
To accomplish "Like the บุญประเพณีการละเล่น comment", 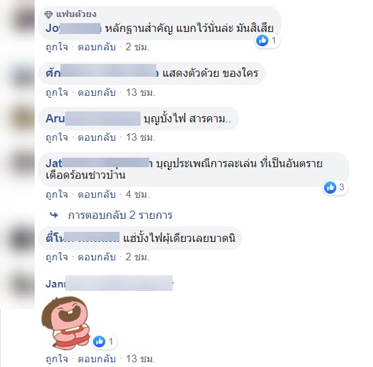I will pos(56,194).
